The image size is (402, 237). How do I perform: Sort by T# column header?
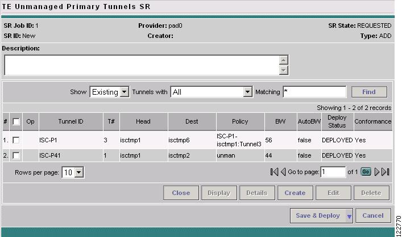point(111,122)
